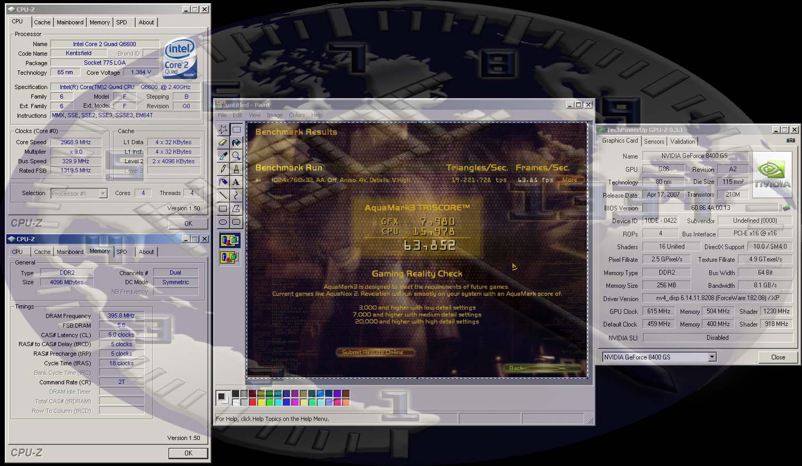Choose the straight Line tool
The image size is (802, 466).
[x=223, y=196]
